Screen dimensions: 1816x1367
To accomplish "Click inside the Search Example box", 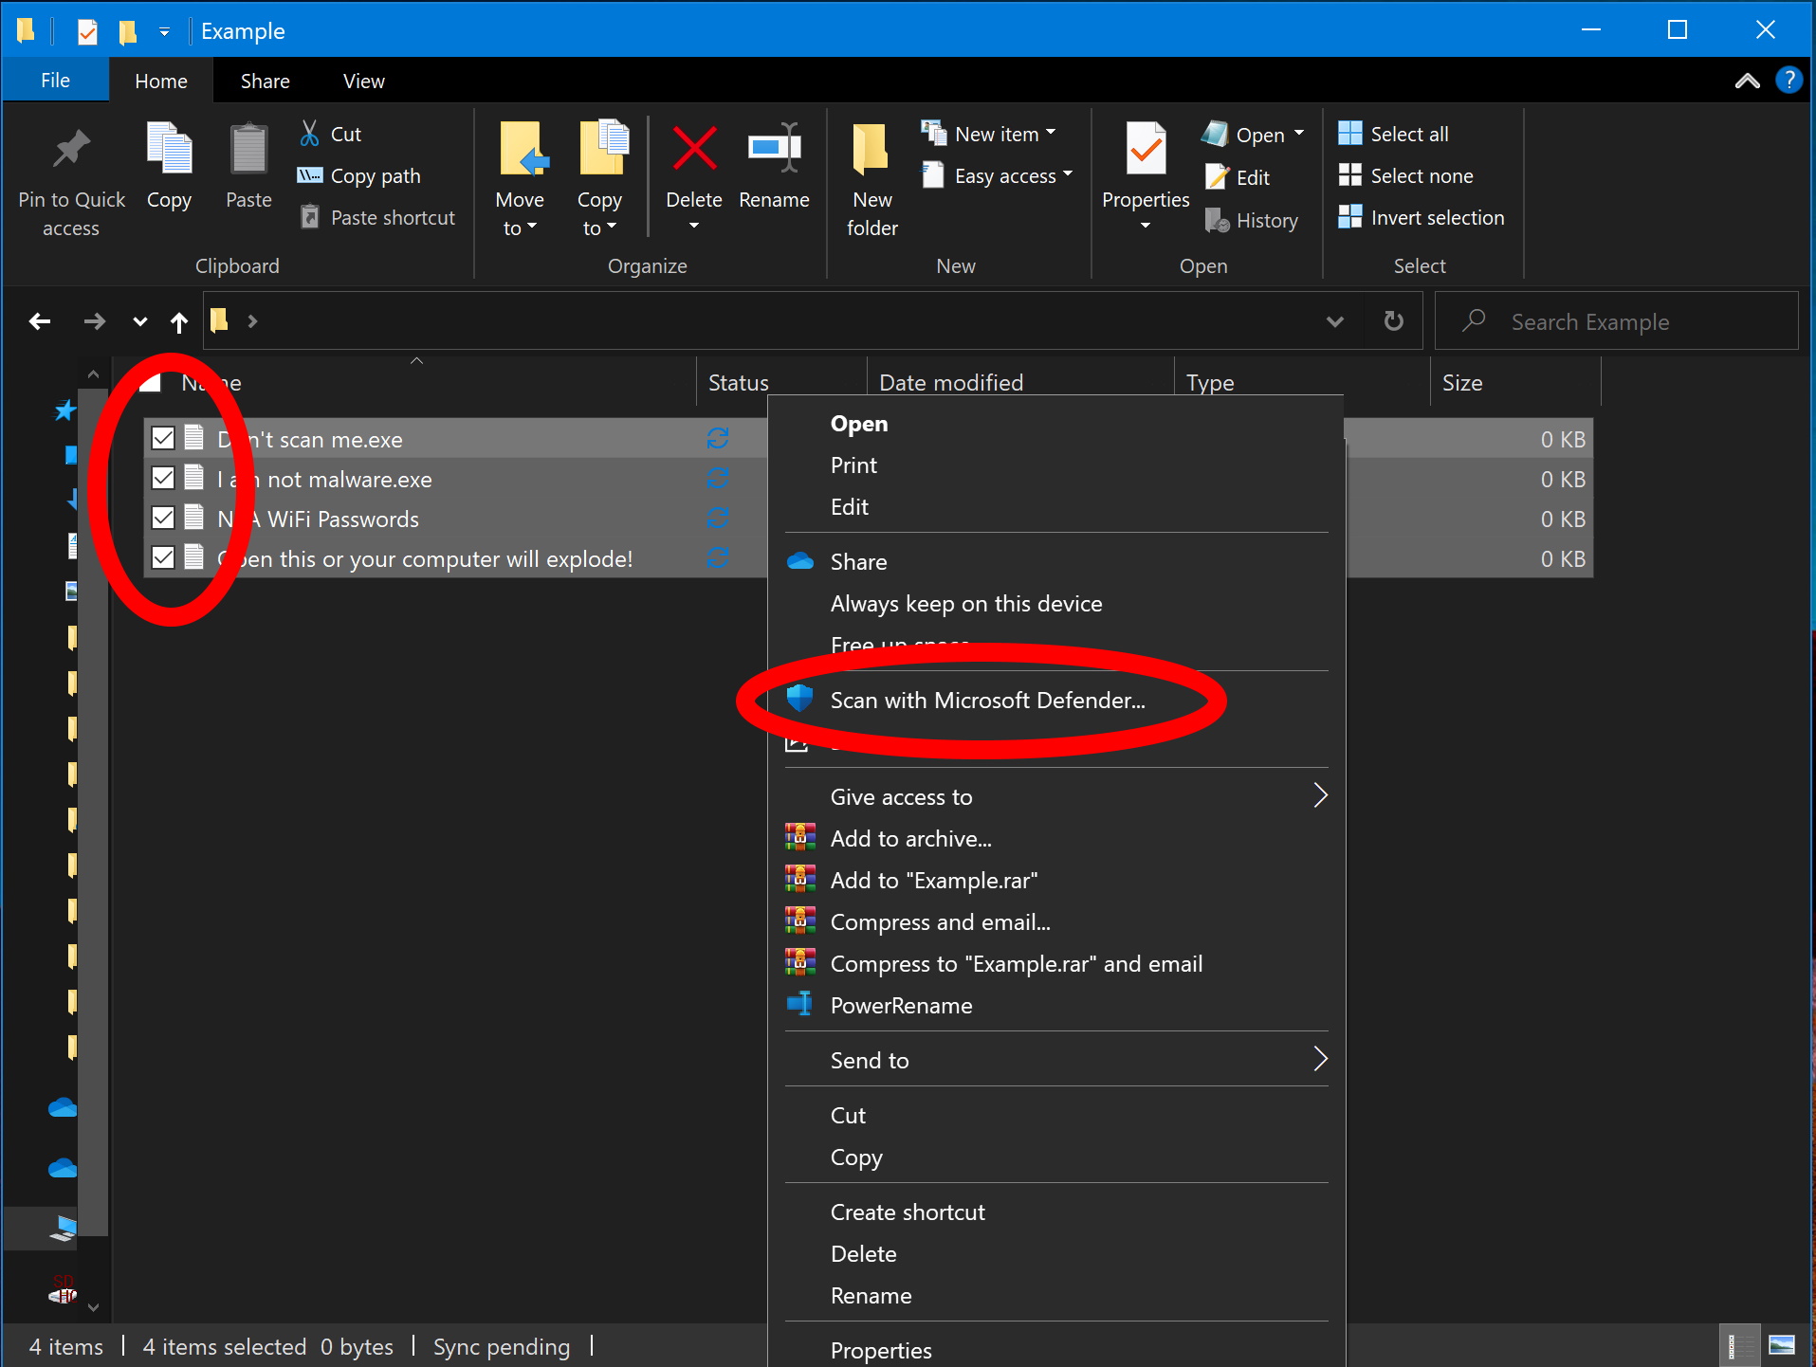I will (1612, 320).
